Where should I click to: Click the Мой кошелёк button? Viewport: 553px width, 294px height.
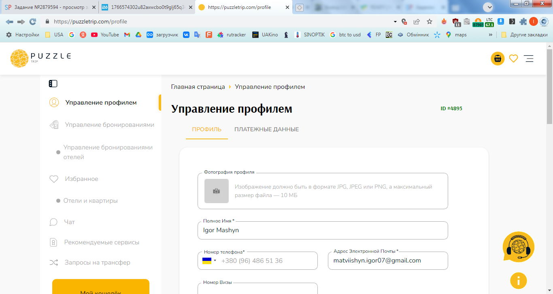point(101,287)
